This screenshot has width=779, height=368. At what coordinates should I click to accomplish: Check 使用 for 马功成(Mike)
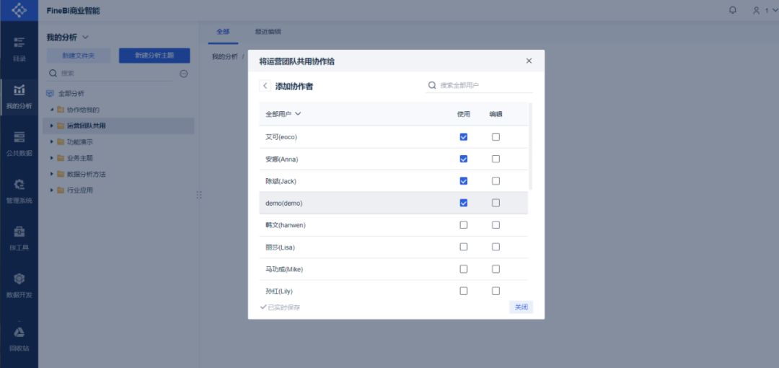coord(464,269)
